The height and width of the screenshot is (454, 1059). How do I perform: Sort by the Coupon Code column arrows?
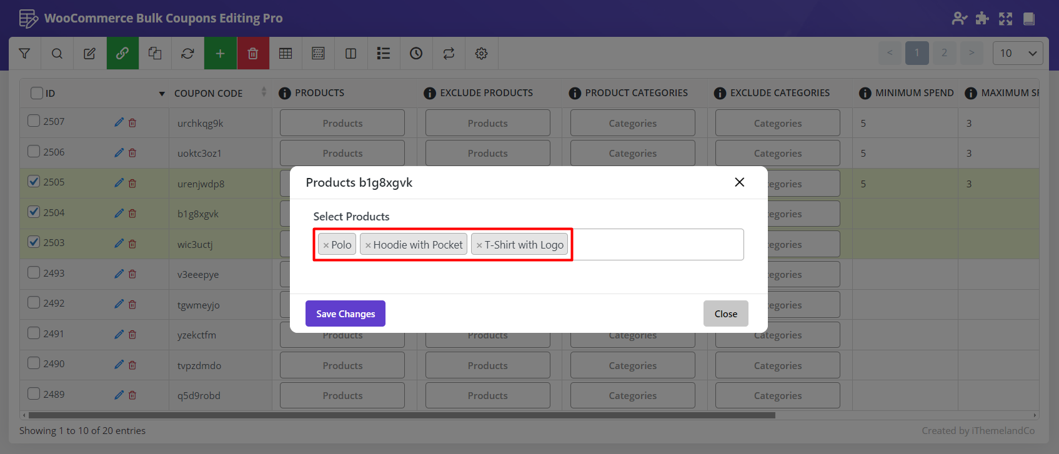[x=264, y=92]
